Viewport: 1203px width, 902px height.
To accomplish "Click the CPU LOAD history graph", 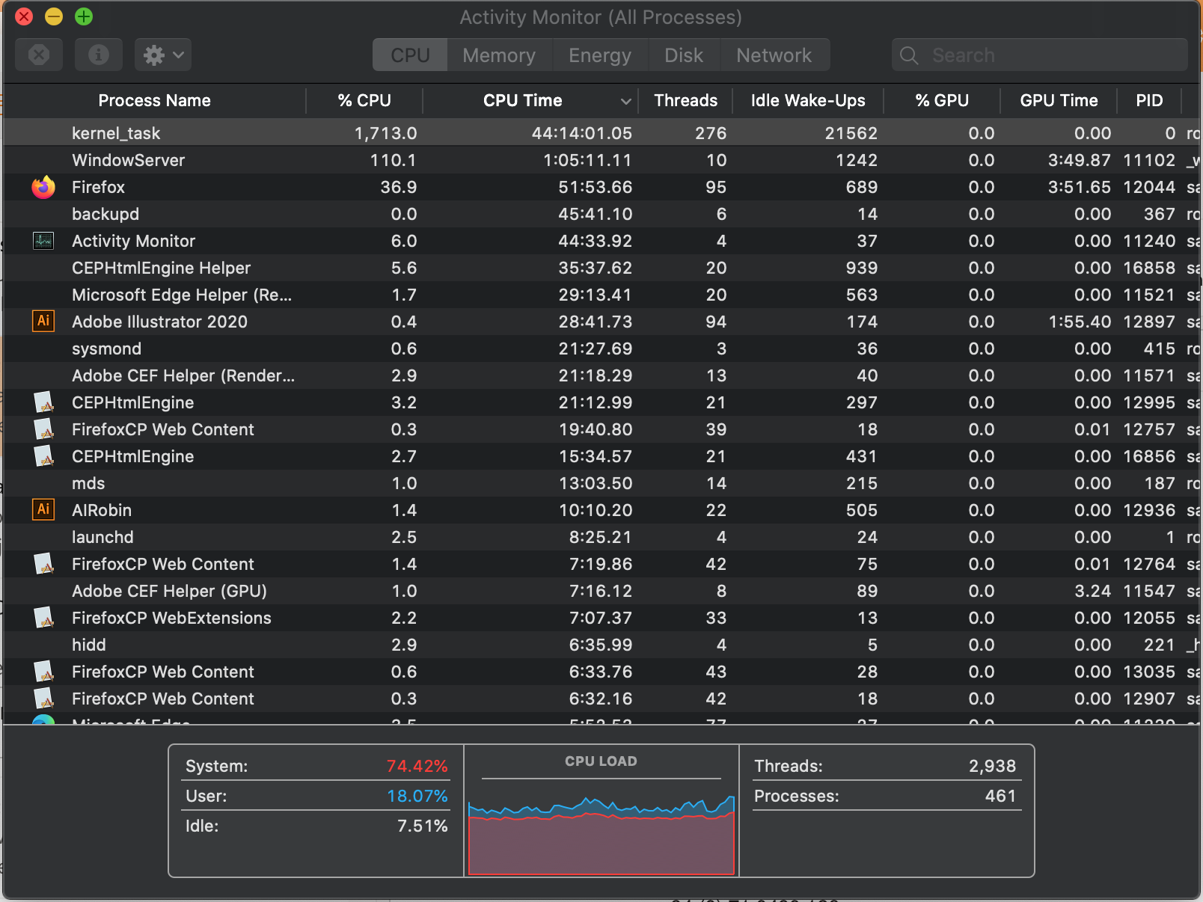I will coord(601,835).
